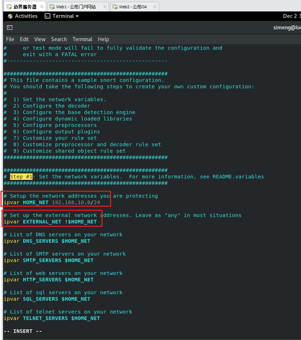The image size is (301, 340).
Task: Click '# List of SMTP servers on your network'
Action: (65, 254)
